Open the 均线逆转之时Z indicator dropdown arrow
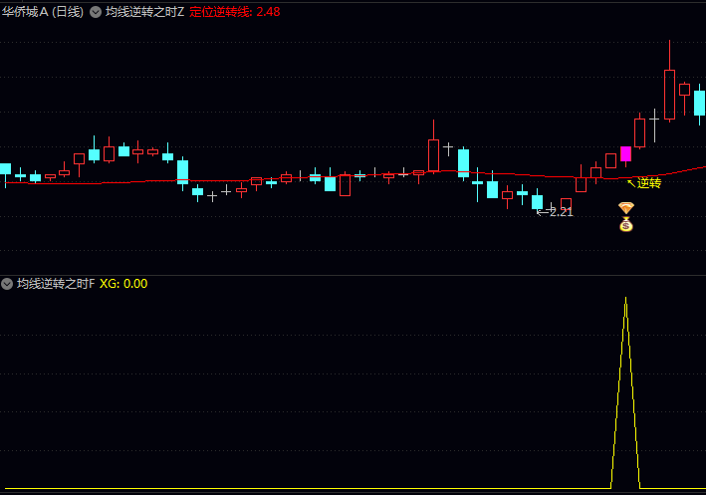The image size is (706, 495). click(x=96, y=12)
